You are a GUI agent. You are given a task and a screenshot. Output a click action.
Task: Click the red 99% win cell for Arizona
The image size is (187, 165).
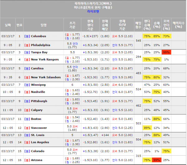tap(157, 160)
